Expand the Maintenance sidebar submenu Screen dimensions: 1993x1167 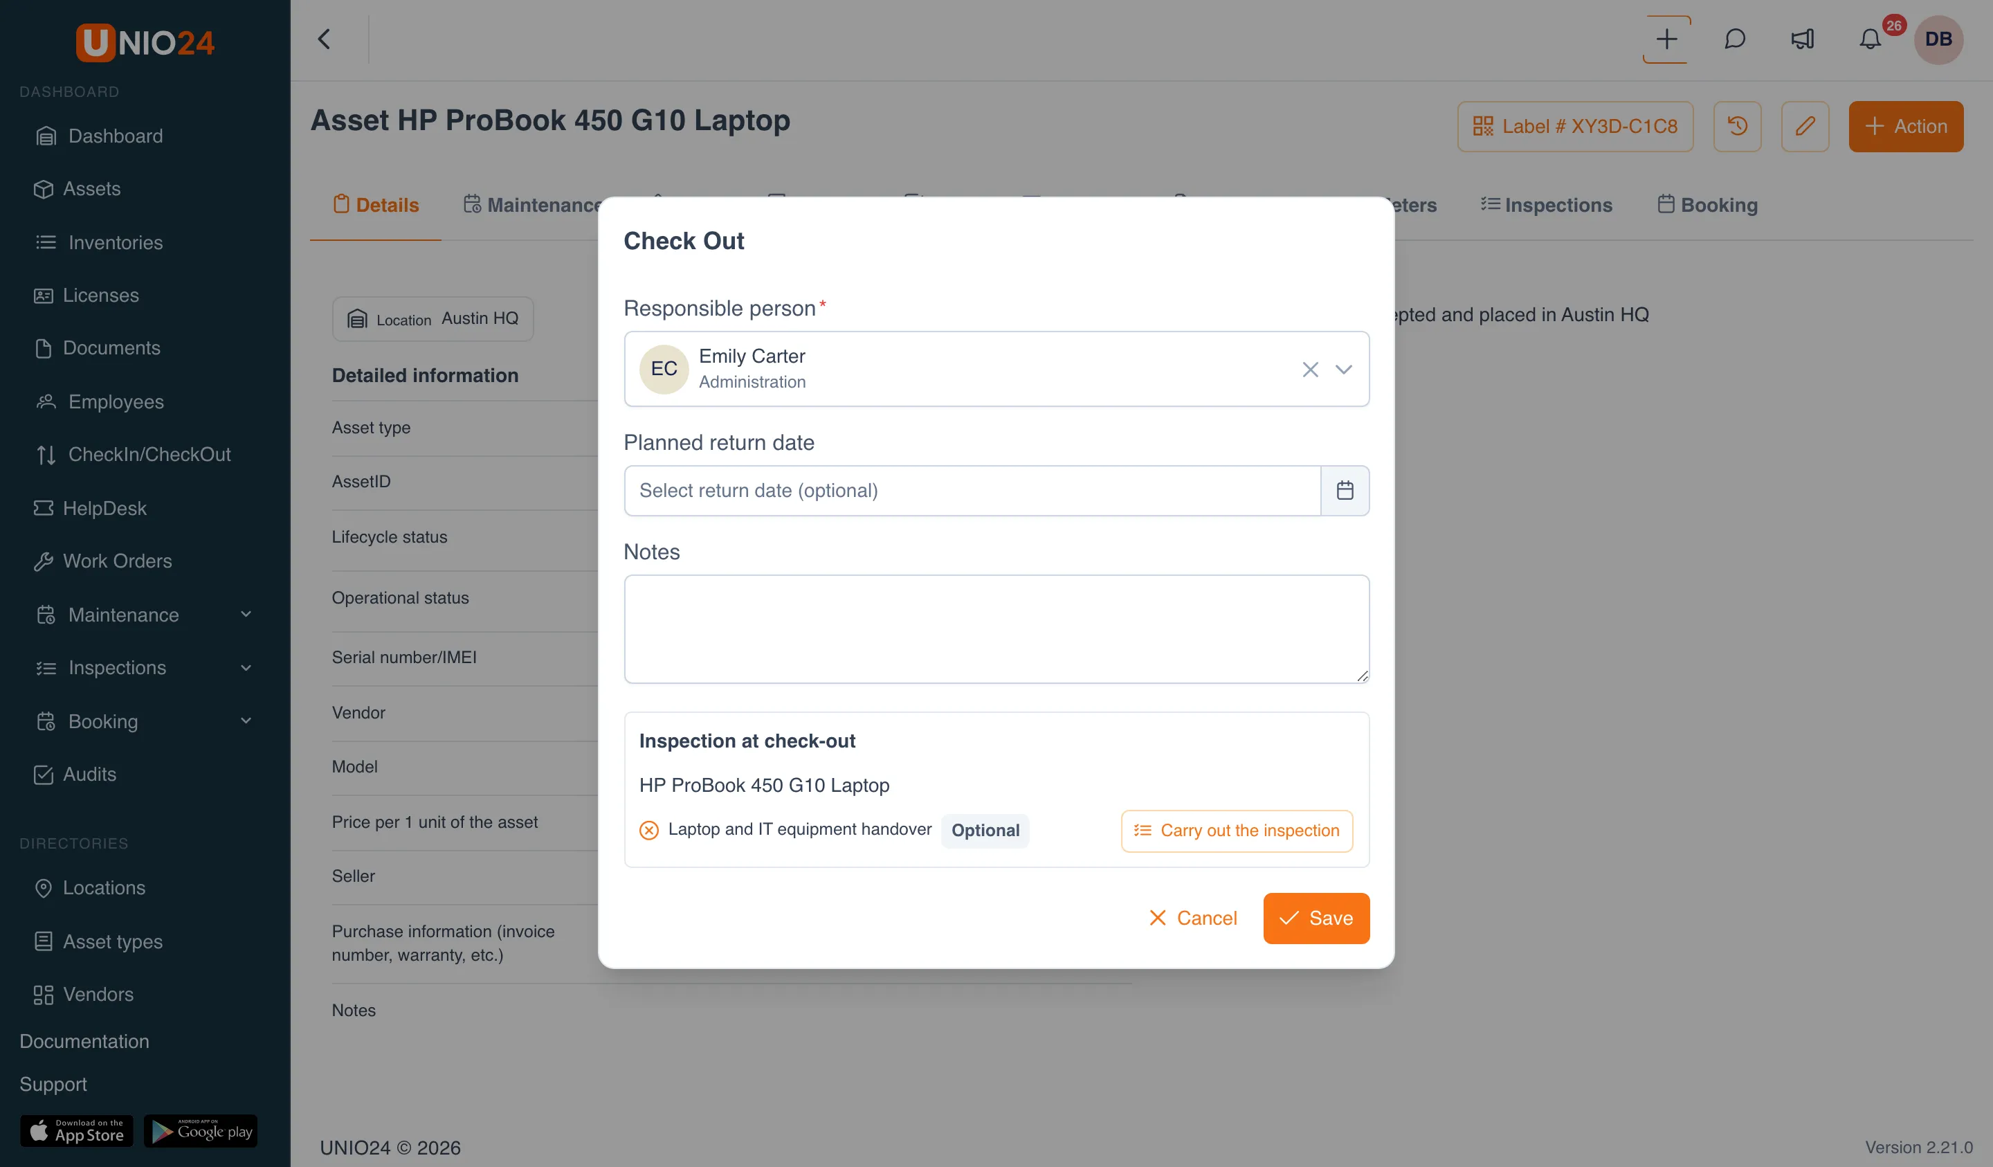click(x=245, y=614)
